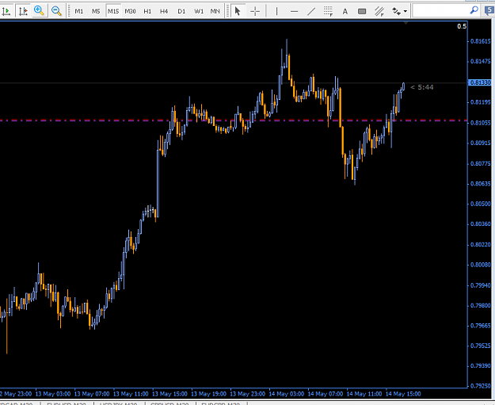Click the '< 5:44' candle countdown text
This screenshot has width=495, height=405.
(422, 87)
